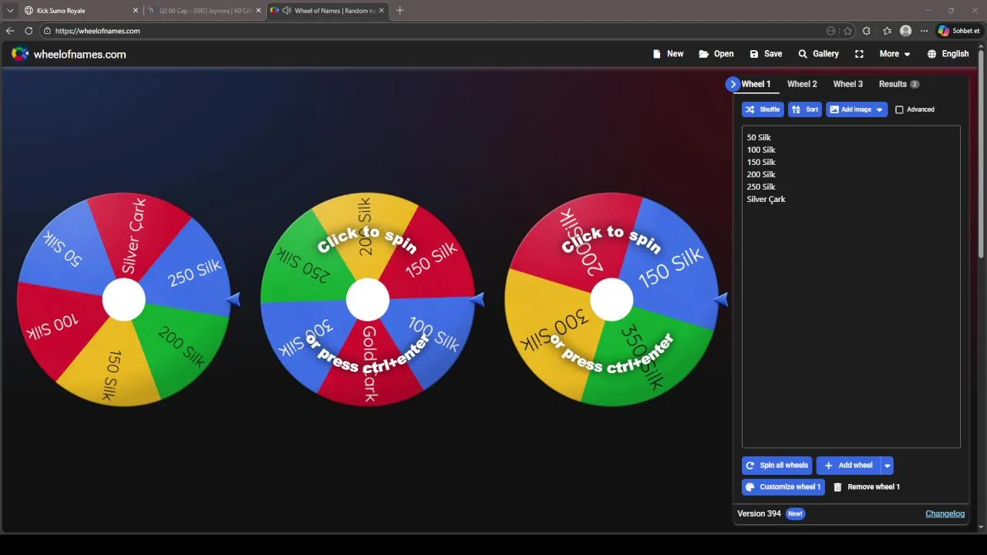Add page to favorites star
This screenshot has height=555, width=987.
coord(847,31)
